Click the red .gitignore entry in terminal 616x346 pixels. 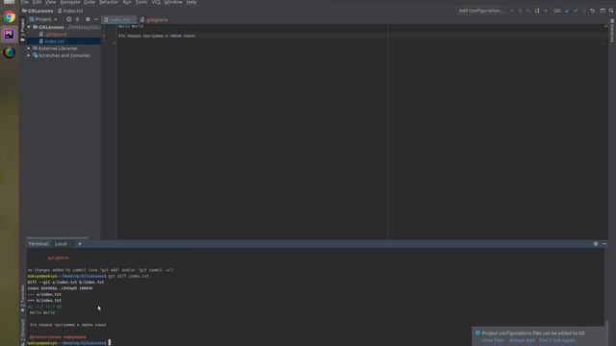coord(58,258)
